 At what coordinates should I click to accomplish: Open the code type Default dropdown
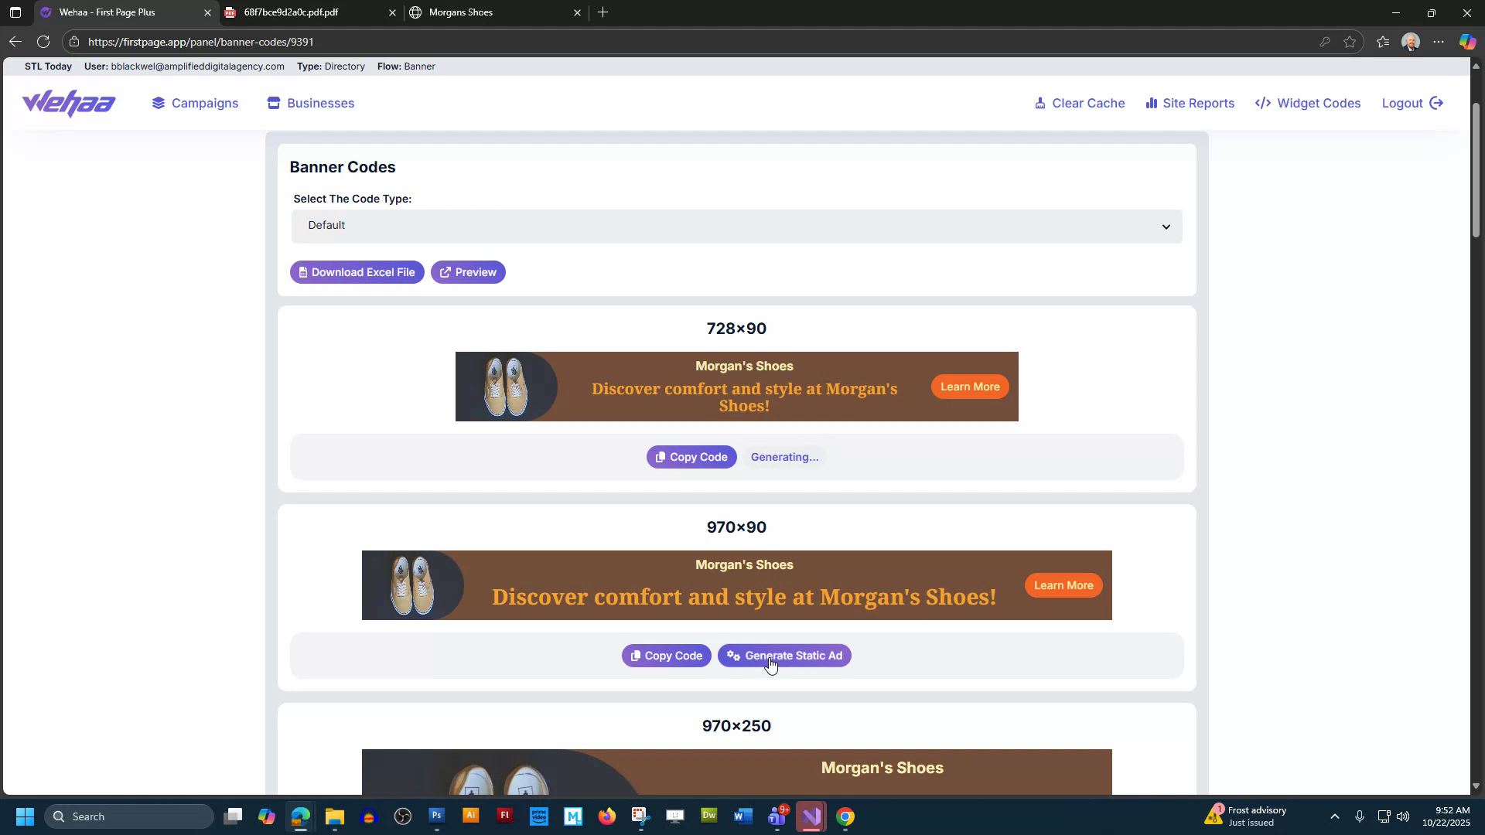pos(736,226)
